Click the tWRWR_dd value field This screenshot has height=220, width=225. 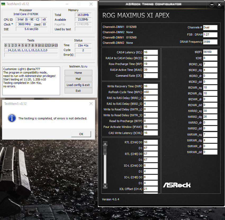click(x=210, y=152)
